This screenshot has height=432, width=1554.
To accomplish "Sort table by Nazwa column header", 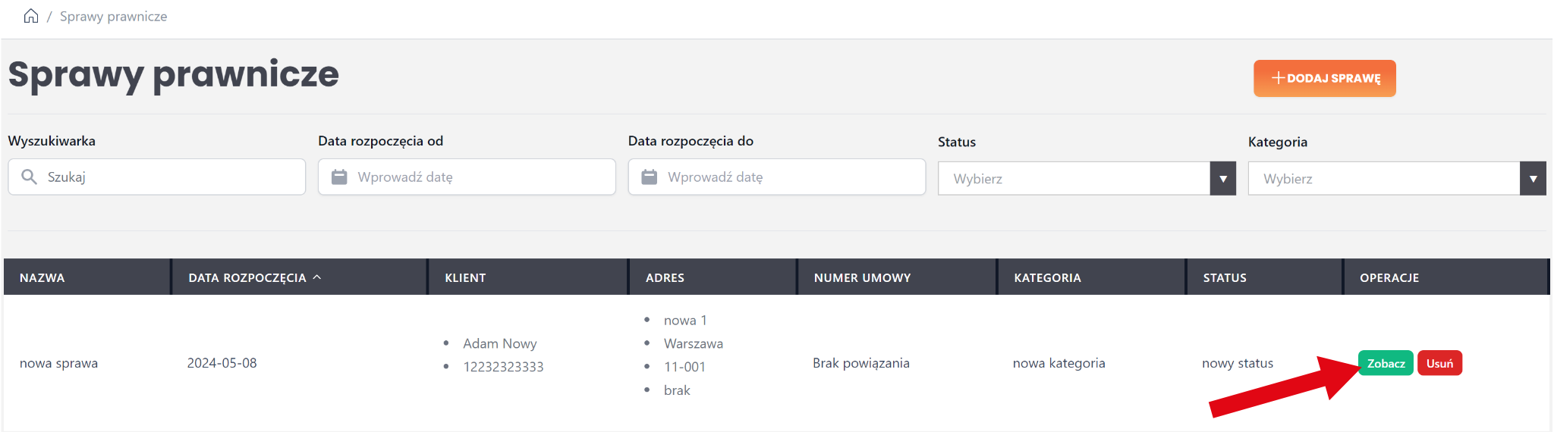I will click(x=42, y=277).
